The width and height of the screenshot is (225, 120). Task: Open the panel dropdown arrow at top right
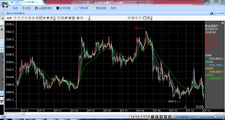click(218, 13)
